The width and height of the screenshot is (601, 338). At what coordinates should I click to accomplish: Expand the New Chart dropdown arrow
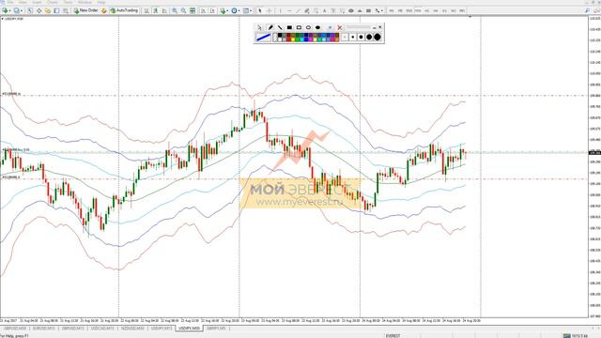pos(10,10)
